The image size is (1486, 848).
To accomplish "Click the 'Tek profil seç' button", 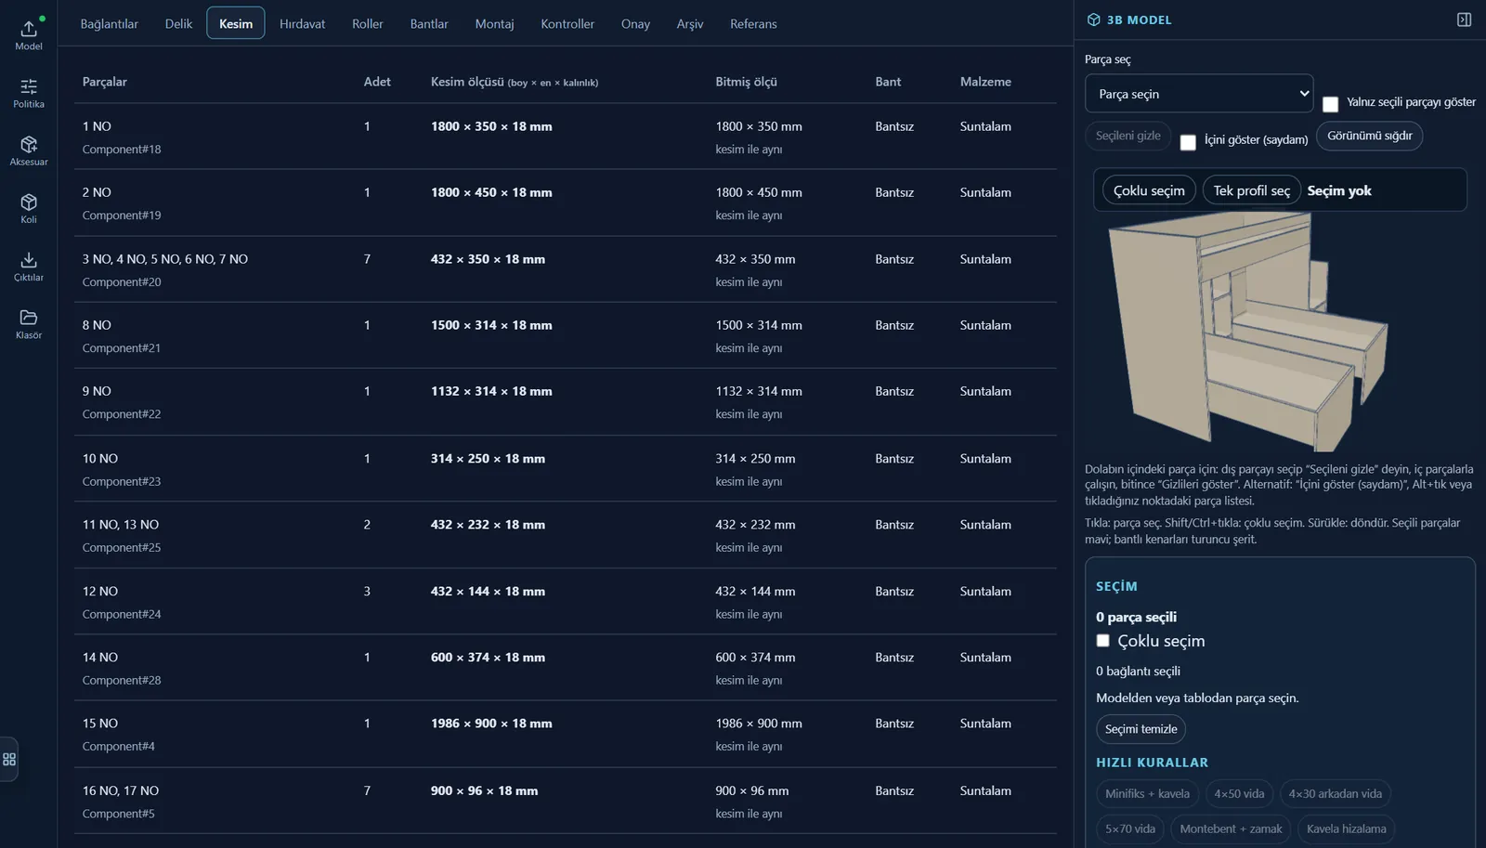I will coord(1251,190).
